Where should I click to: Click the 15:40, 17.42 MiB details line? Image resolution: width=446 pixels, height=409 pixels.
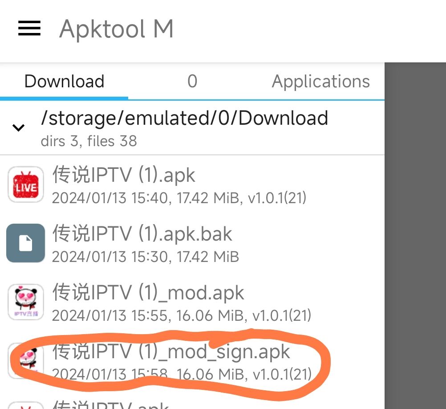click(x=179, y=198)
